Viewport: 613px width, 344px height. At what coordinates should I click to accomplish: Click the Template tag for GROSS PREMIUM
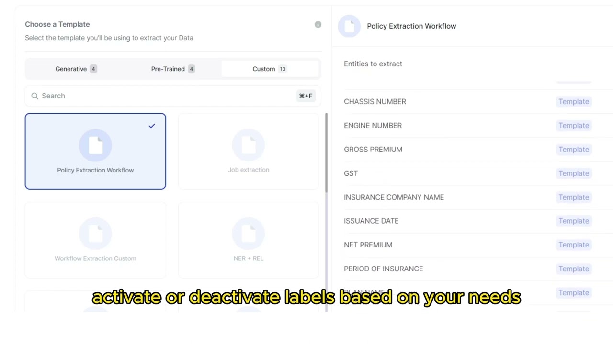[574, 149]
